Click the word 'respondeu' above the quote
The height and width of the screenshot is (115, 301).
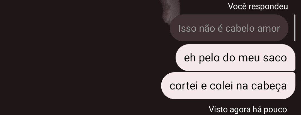point(270,7)
